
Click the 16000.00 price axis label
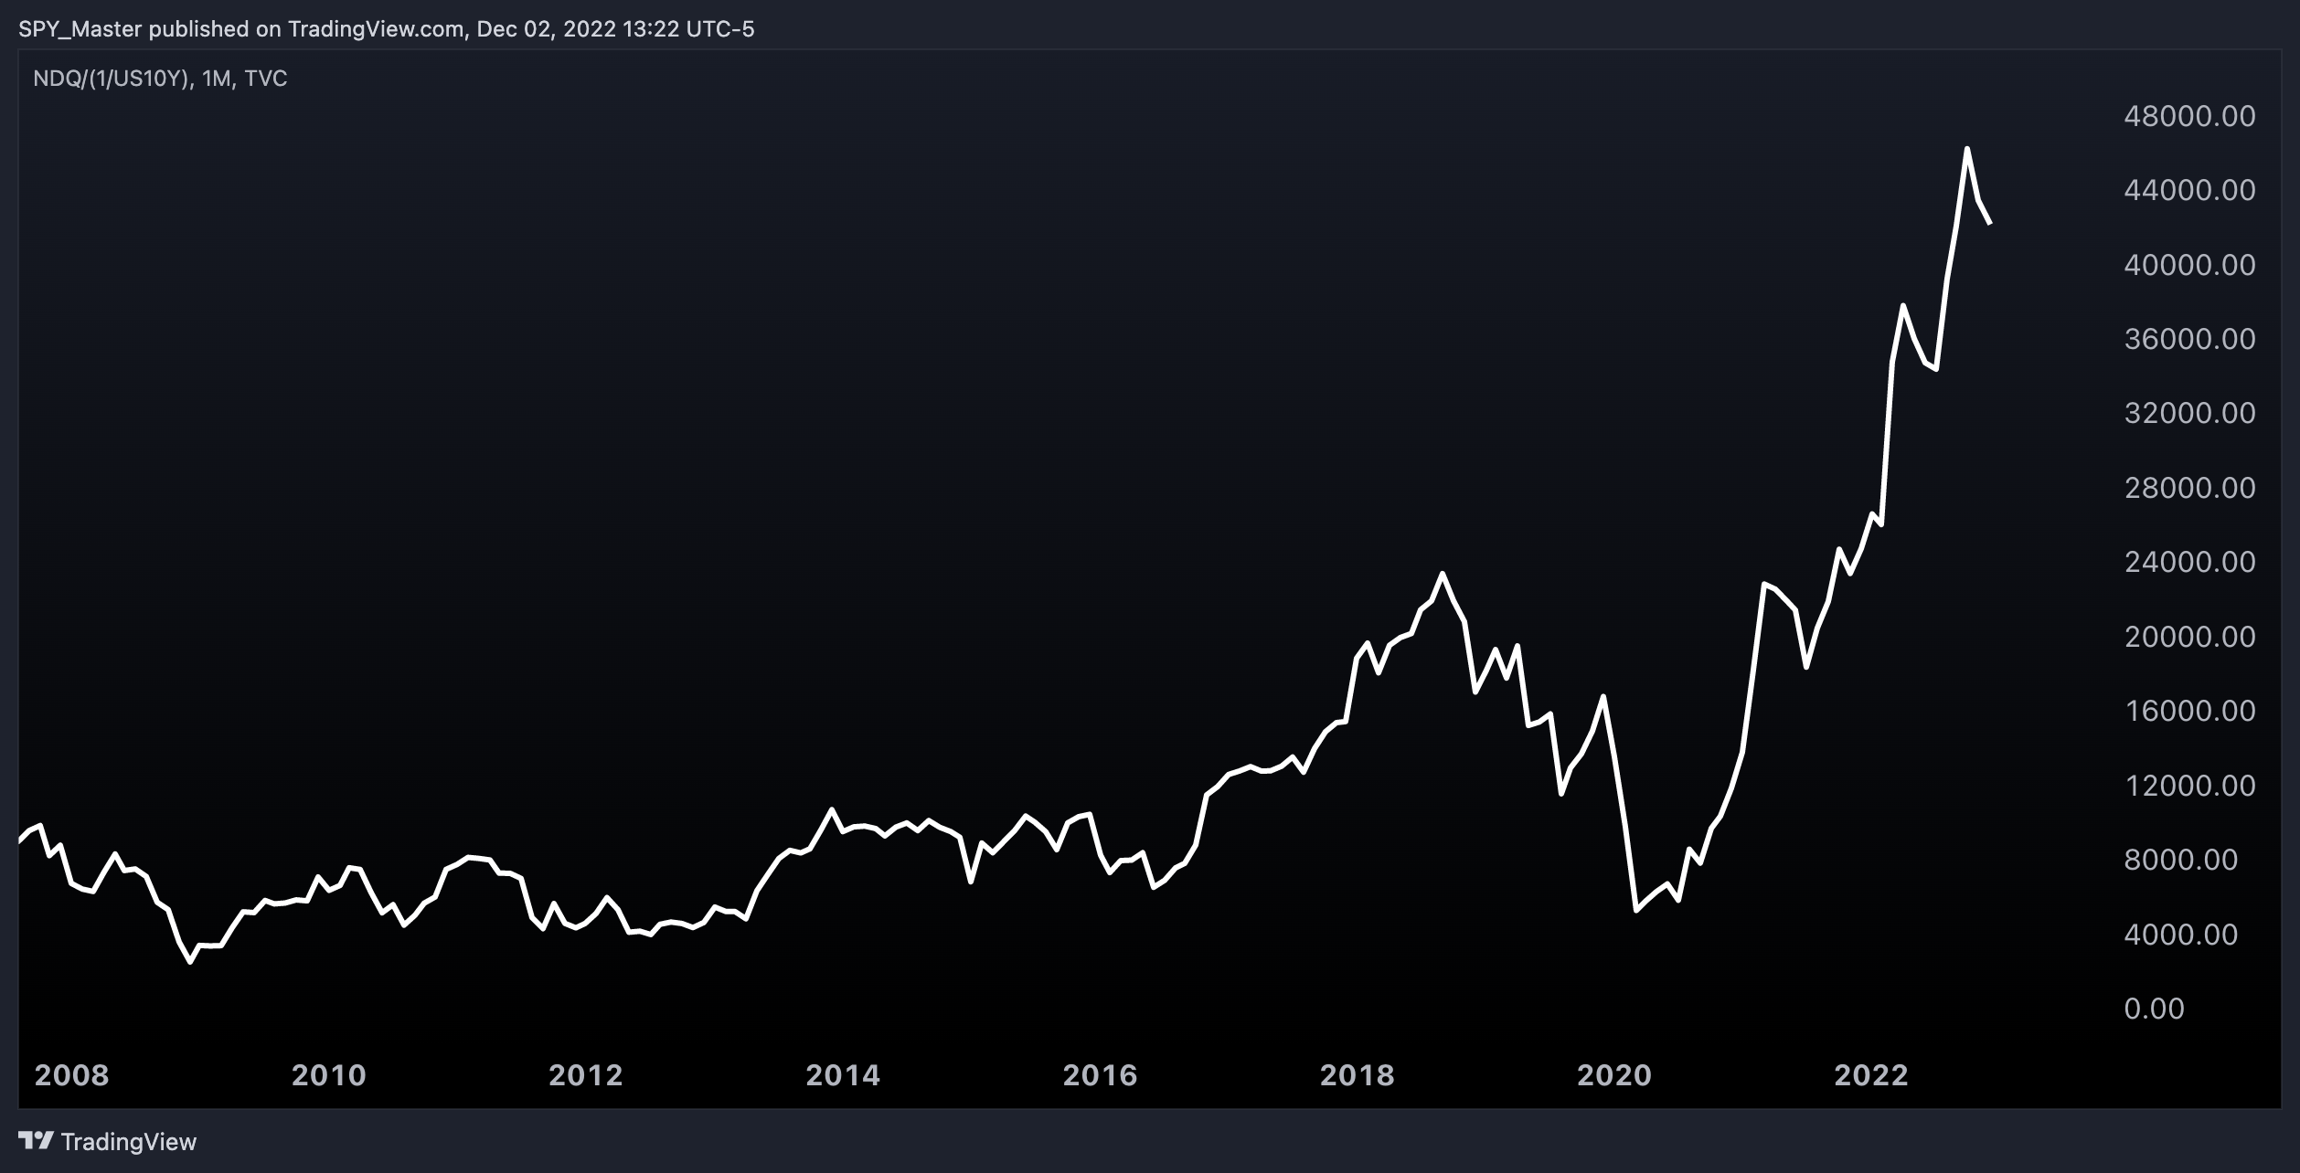pyautogui.click(x=2189, y=711)
